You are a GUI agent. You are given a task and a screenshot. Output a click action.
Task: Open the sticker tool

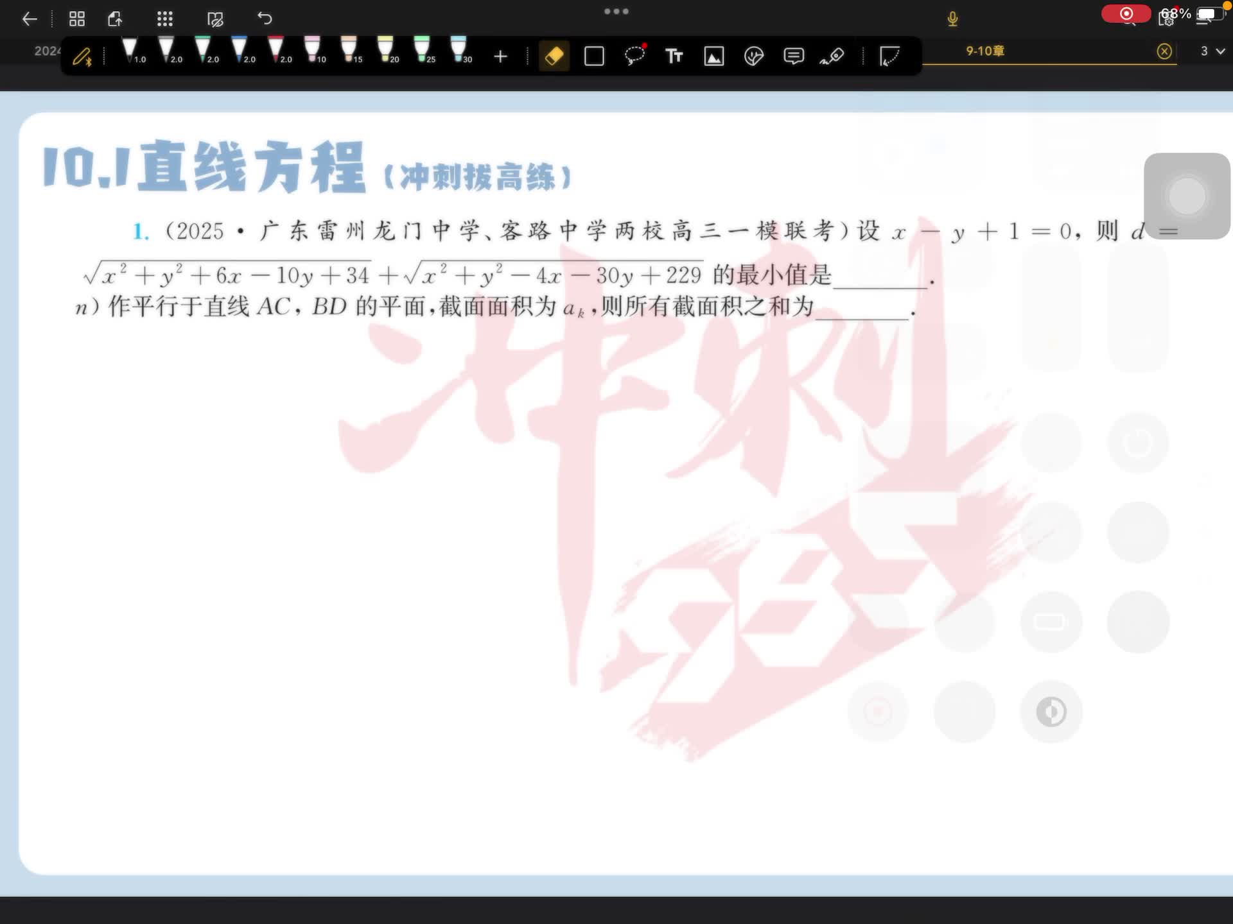(x=753, y=56)
